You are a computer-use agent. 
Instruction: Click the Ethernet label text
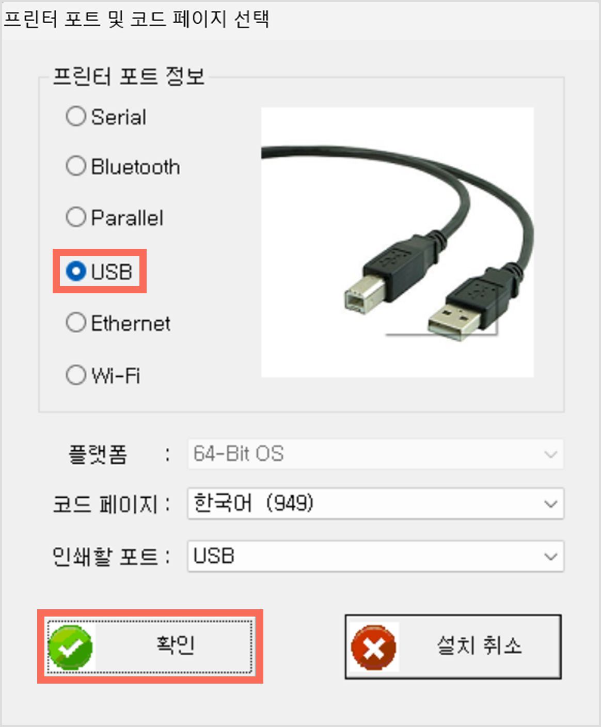(x=131, y=323)
